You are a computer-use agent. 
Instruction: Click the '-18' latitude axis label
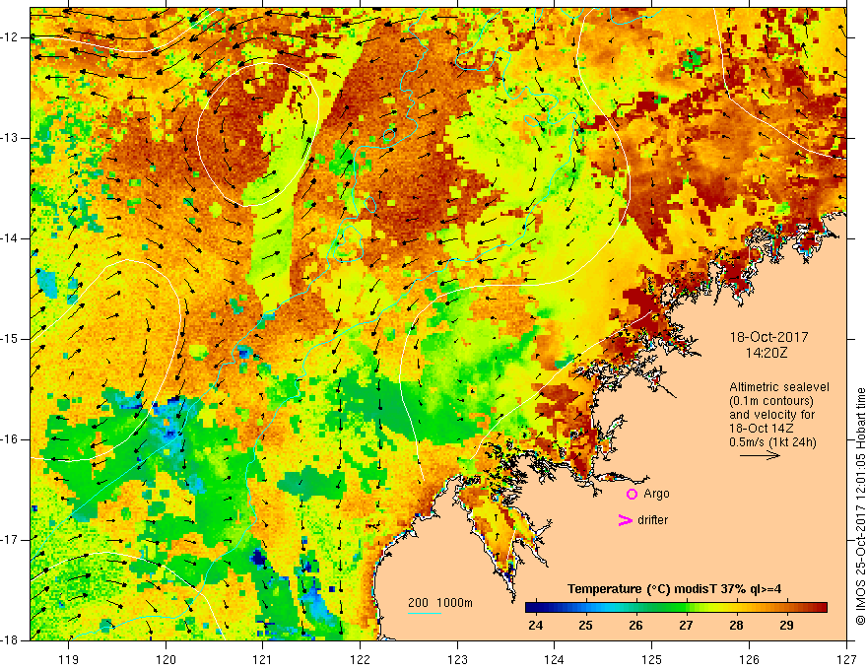(10, 640)
